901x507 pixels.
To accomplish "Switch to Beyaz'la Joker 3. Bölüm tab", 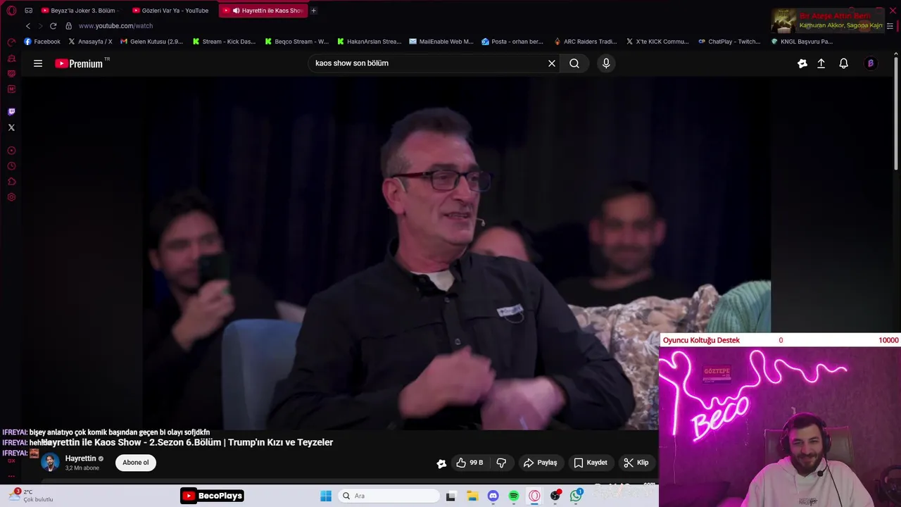I will tap(81, 11).
